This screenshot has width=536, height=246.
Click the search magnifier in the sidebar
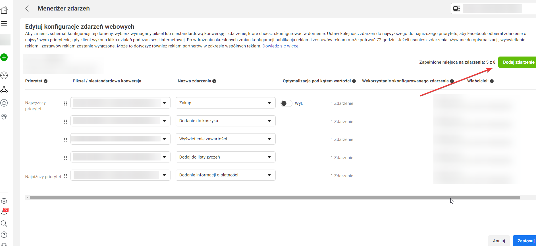point(4,224)
